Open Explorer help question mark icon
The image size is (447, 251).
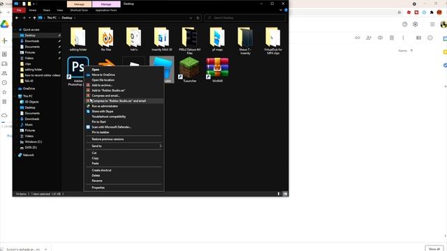point(286,10)
